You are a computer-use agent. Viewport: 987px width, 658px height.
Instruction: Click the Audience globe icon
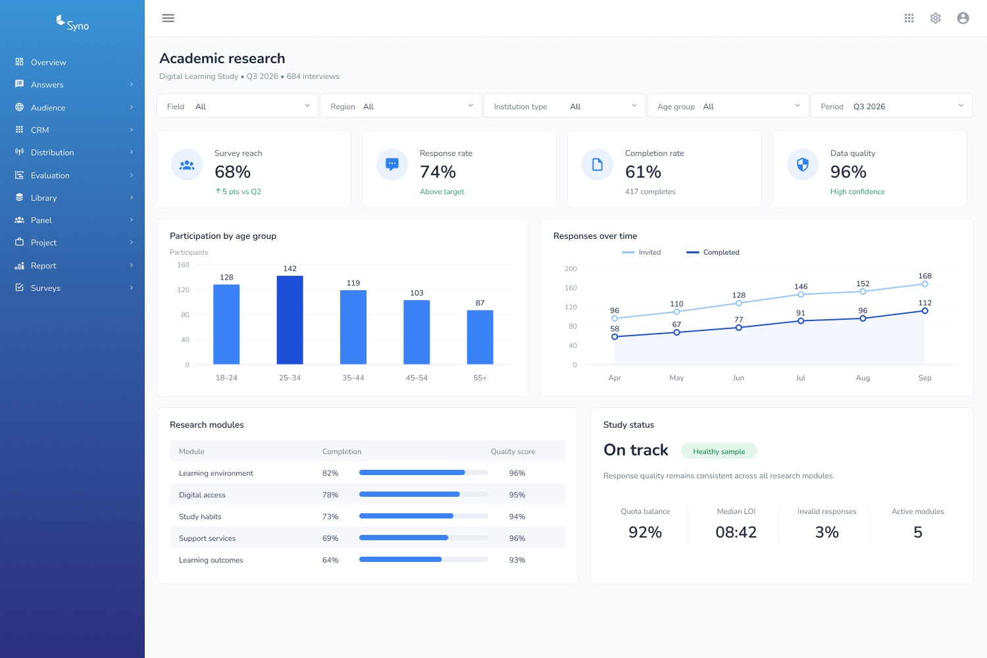[19, 107]
